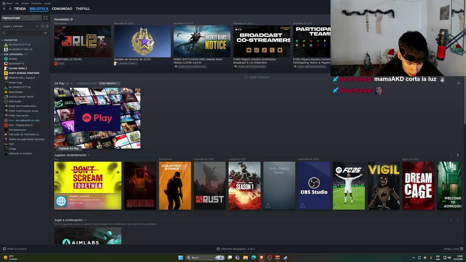Open the Productos menu

tap(36, 3)
